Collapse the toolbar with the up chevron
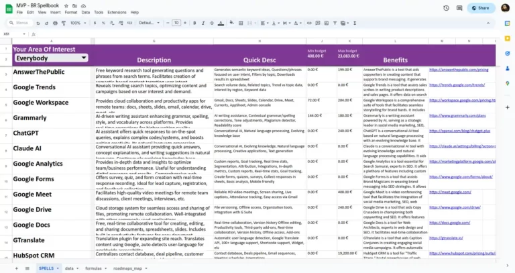 [x=488, y=23]
